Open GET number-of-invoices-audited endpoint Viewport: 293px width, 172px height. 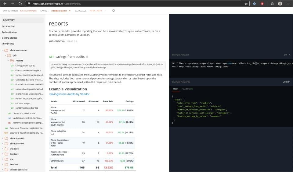click(x=29, y=84)
